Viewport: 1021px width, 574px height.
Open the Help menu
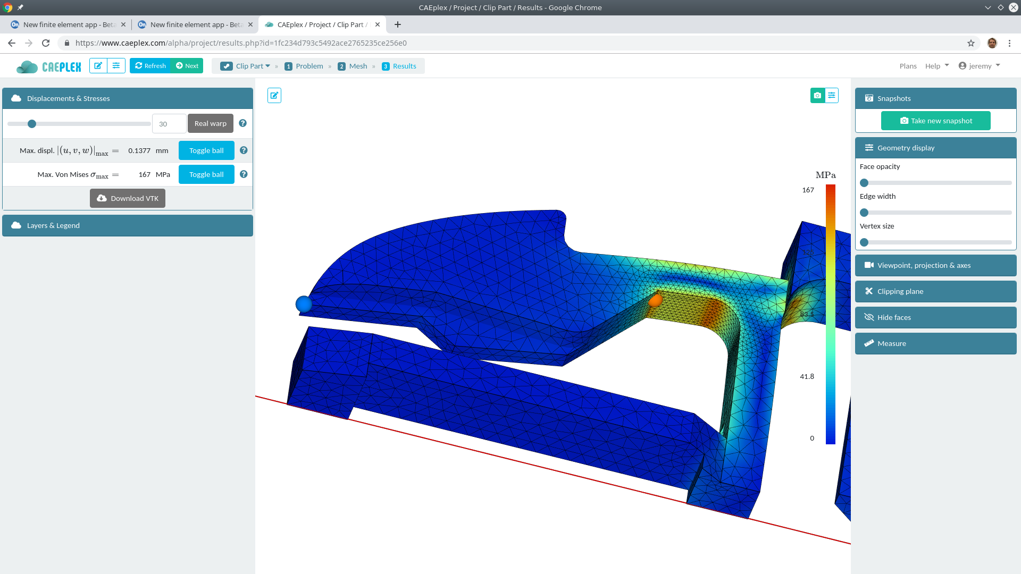(936, 66)
